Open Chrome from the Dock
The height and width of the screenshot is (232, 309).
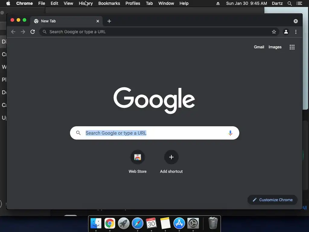click(x=110, y=223)
